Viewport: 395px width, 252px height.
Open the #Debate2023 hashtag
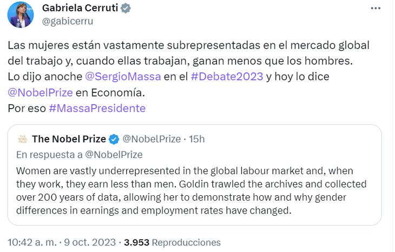pyautogui.click(x=227, y=76)
